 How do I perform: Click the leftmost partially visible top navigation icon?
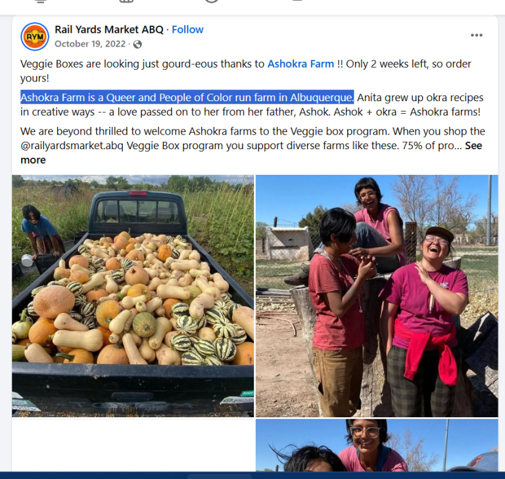point(41,1)
